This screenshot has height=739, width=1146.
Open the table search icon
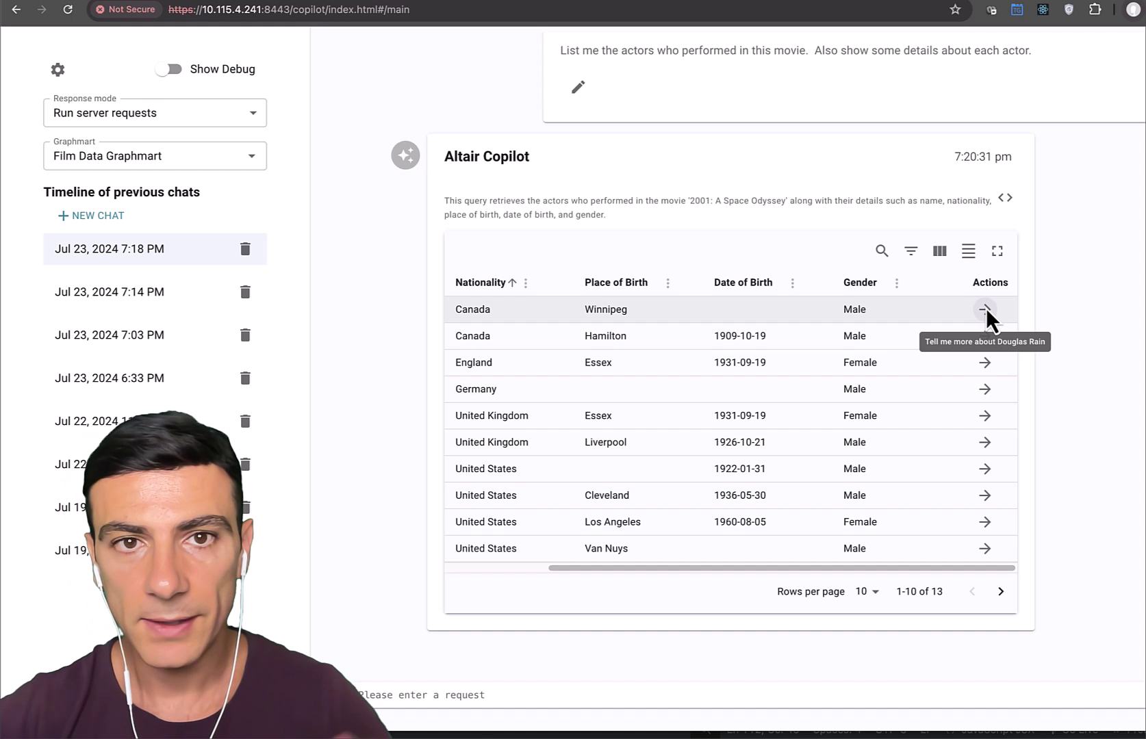(x=882, y=250)
